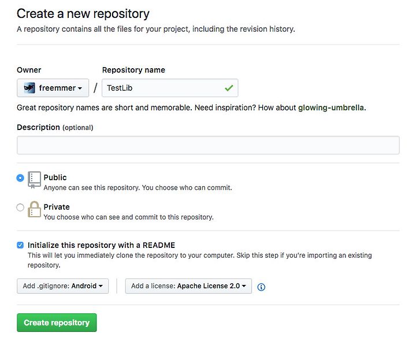Click the green checkmark in repository name field
This screenshot has height=345, width=416.
(229, 88)
